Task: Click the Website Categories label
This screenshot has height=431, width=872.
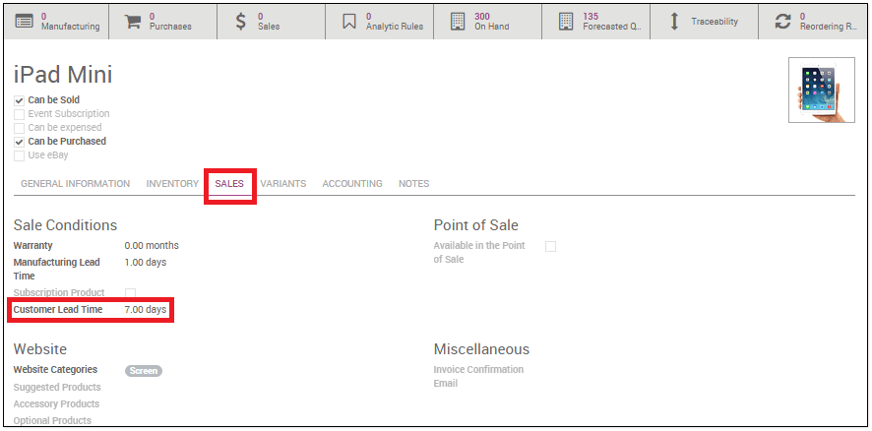Action: click(55, 369)
